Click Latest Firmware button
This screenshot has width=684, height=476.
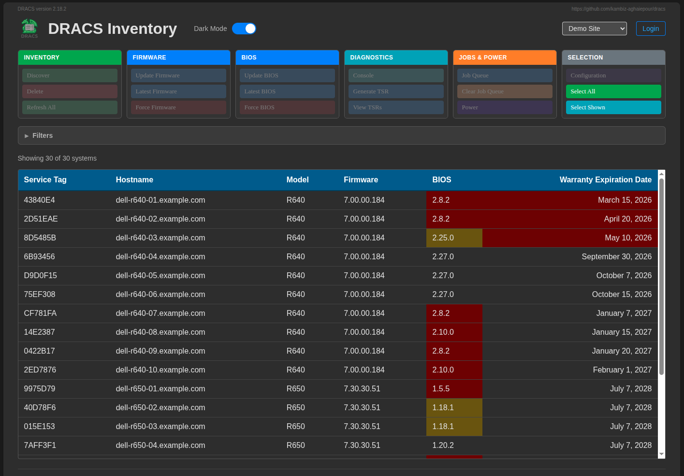click(178, 91)
